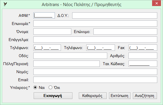
Task: Click the Ταχ. Κώδικας: label text
Action: click(114, 64)
